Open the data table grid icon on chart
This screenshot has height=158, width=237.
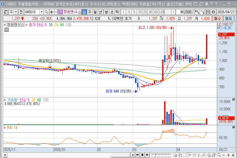[7, 30]
